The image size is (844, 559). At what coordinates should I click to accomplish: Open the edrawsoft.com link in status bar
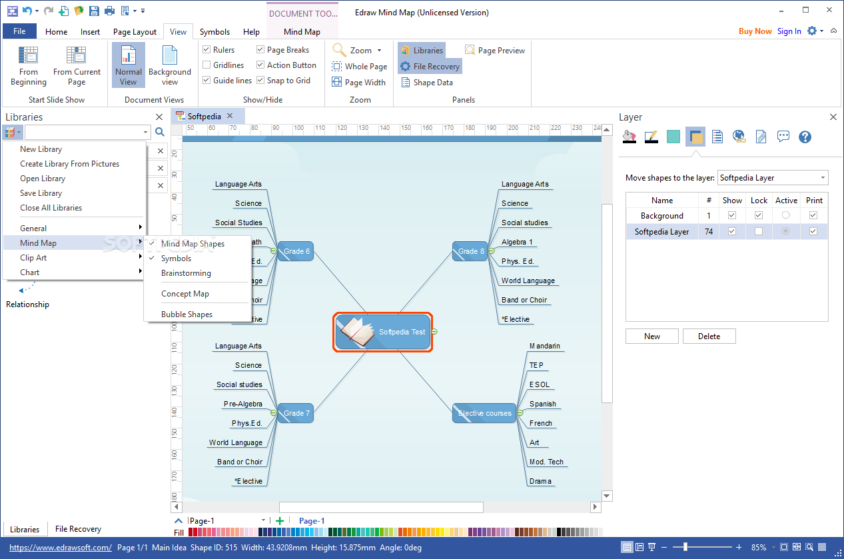(x=61, y=548)
